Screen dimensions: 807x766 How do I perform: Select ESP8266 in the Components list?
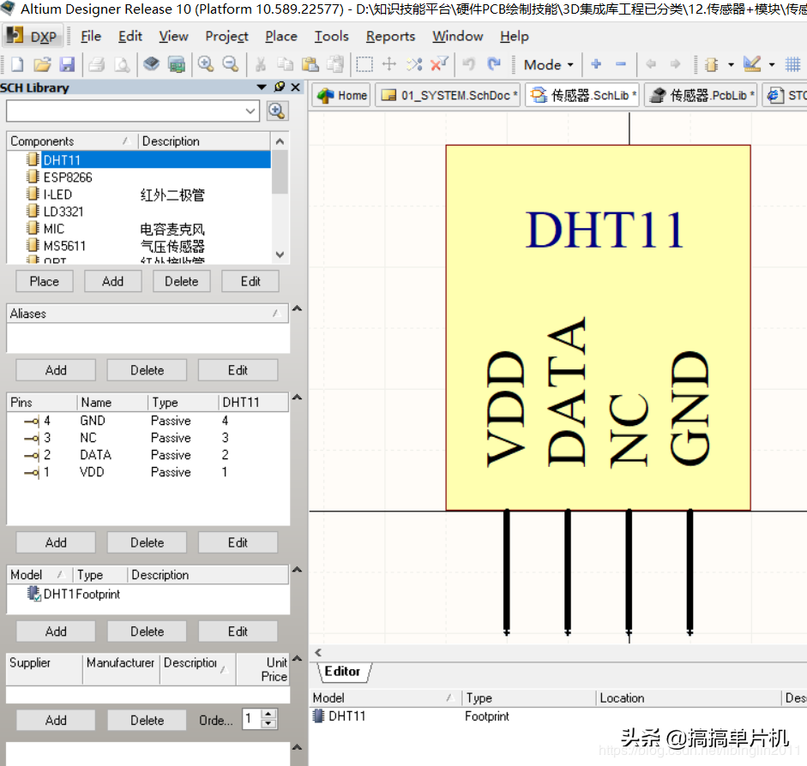68,177
